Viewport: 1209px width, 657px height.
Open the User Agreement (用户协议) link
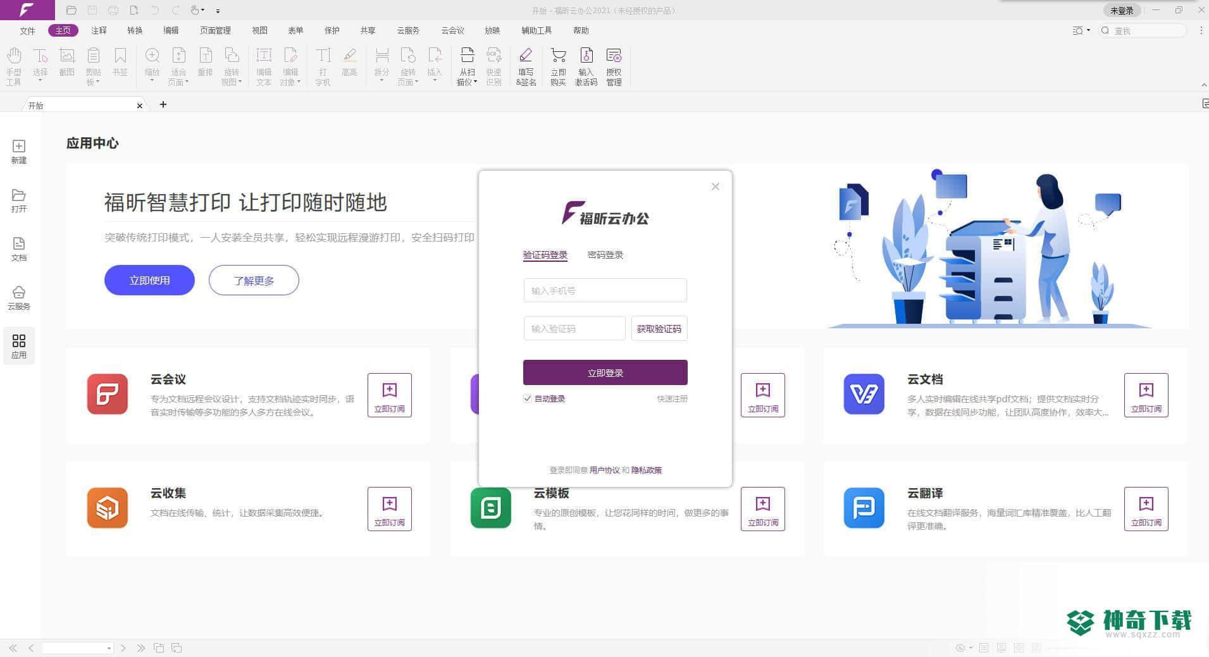(x=605, y=470)
